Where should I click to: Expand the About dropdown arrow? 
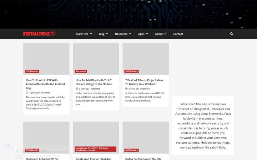click(165, 34)
